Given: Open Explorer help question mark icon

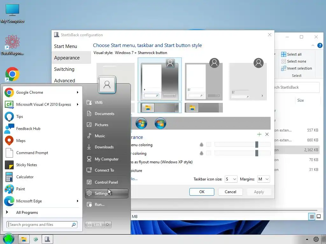Looking at the screenshot, I should tap(320, 45).
